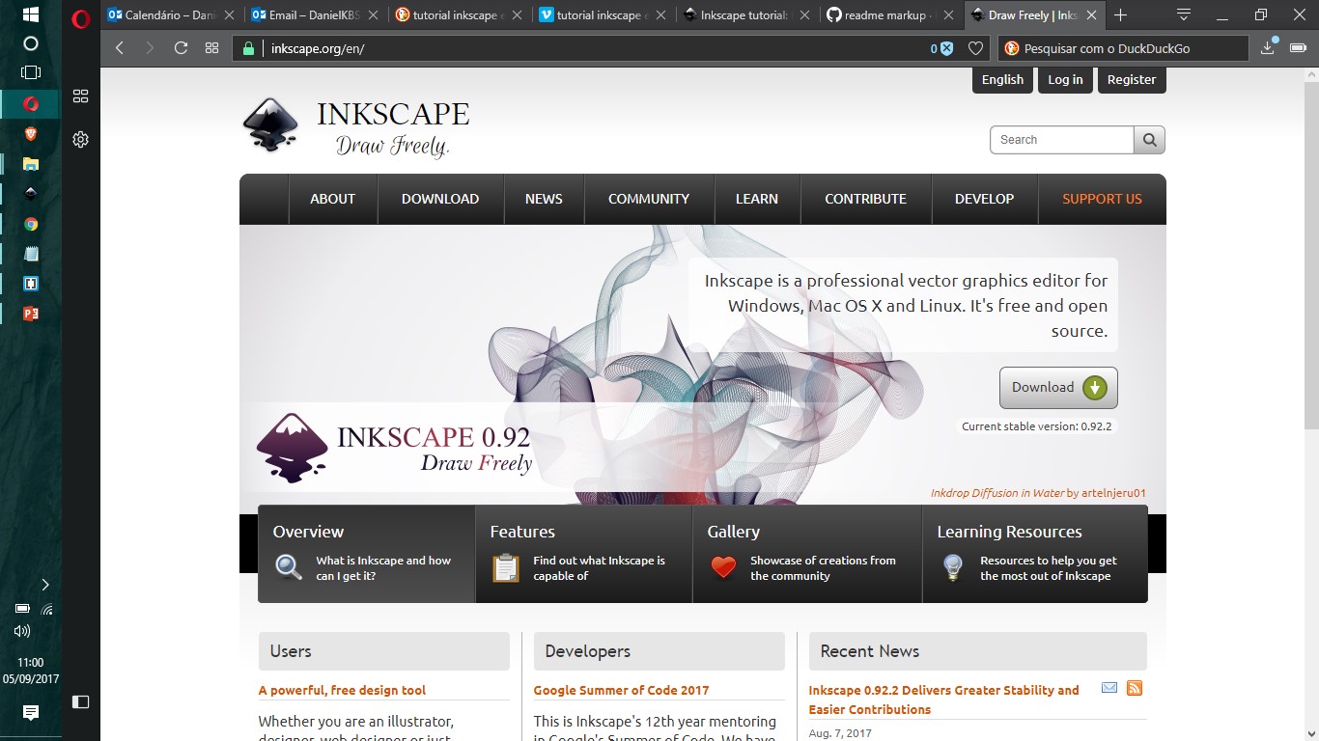Image resolution: width=1319 pixels, height=741 pixels.
Task: Open the DEVELOP menu
Action: pos(984,199)
